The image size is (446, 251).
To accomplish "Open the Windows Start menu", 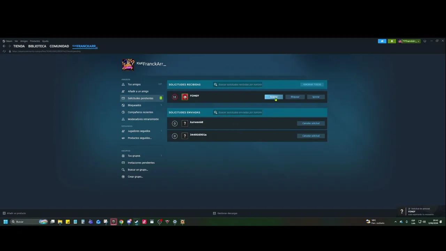I will tap(6, 222).
